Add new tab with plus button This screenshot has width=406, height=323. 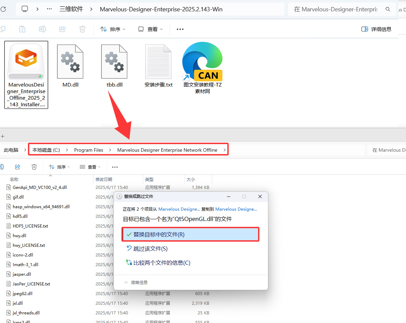pos(3,137)
